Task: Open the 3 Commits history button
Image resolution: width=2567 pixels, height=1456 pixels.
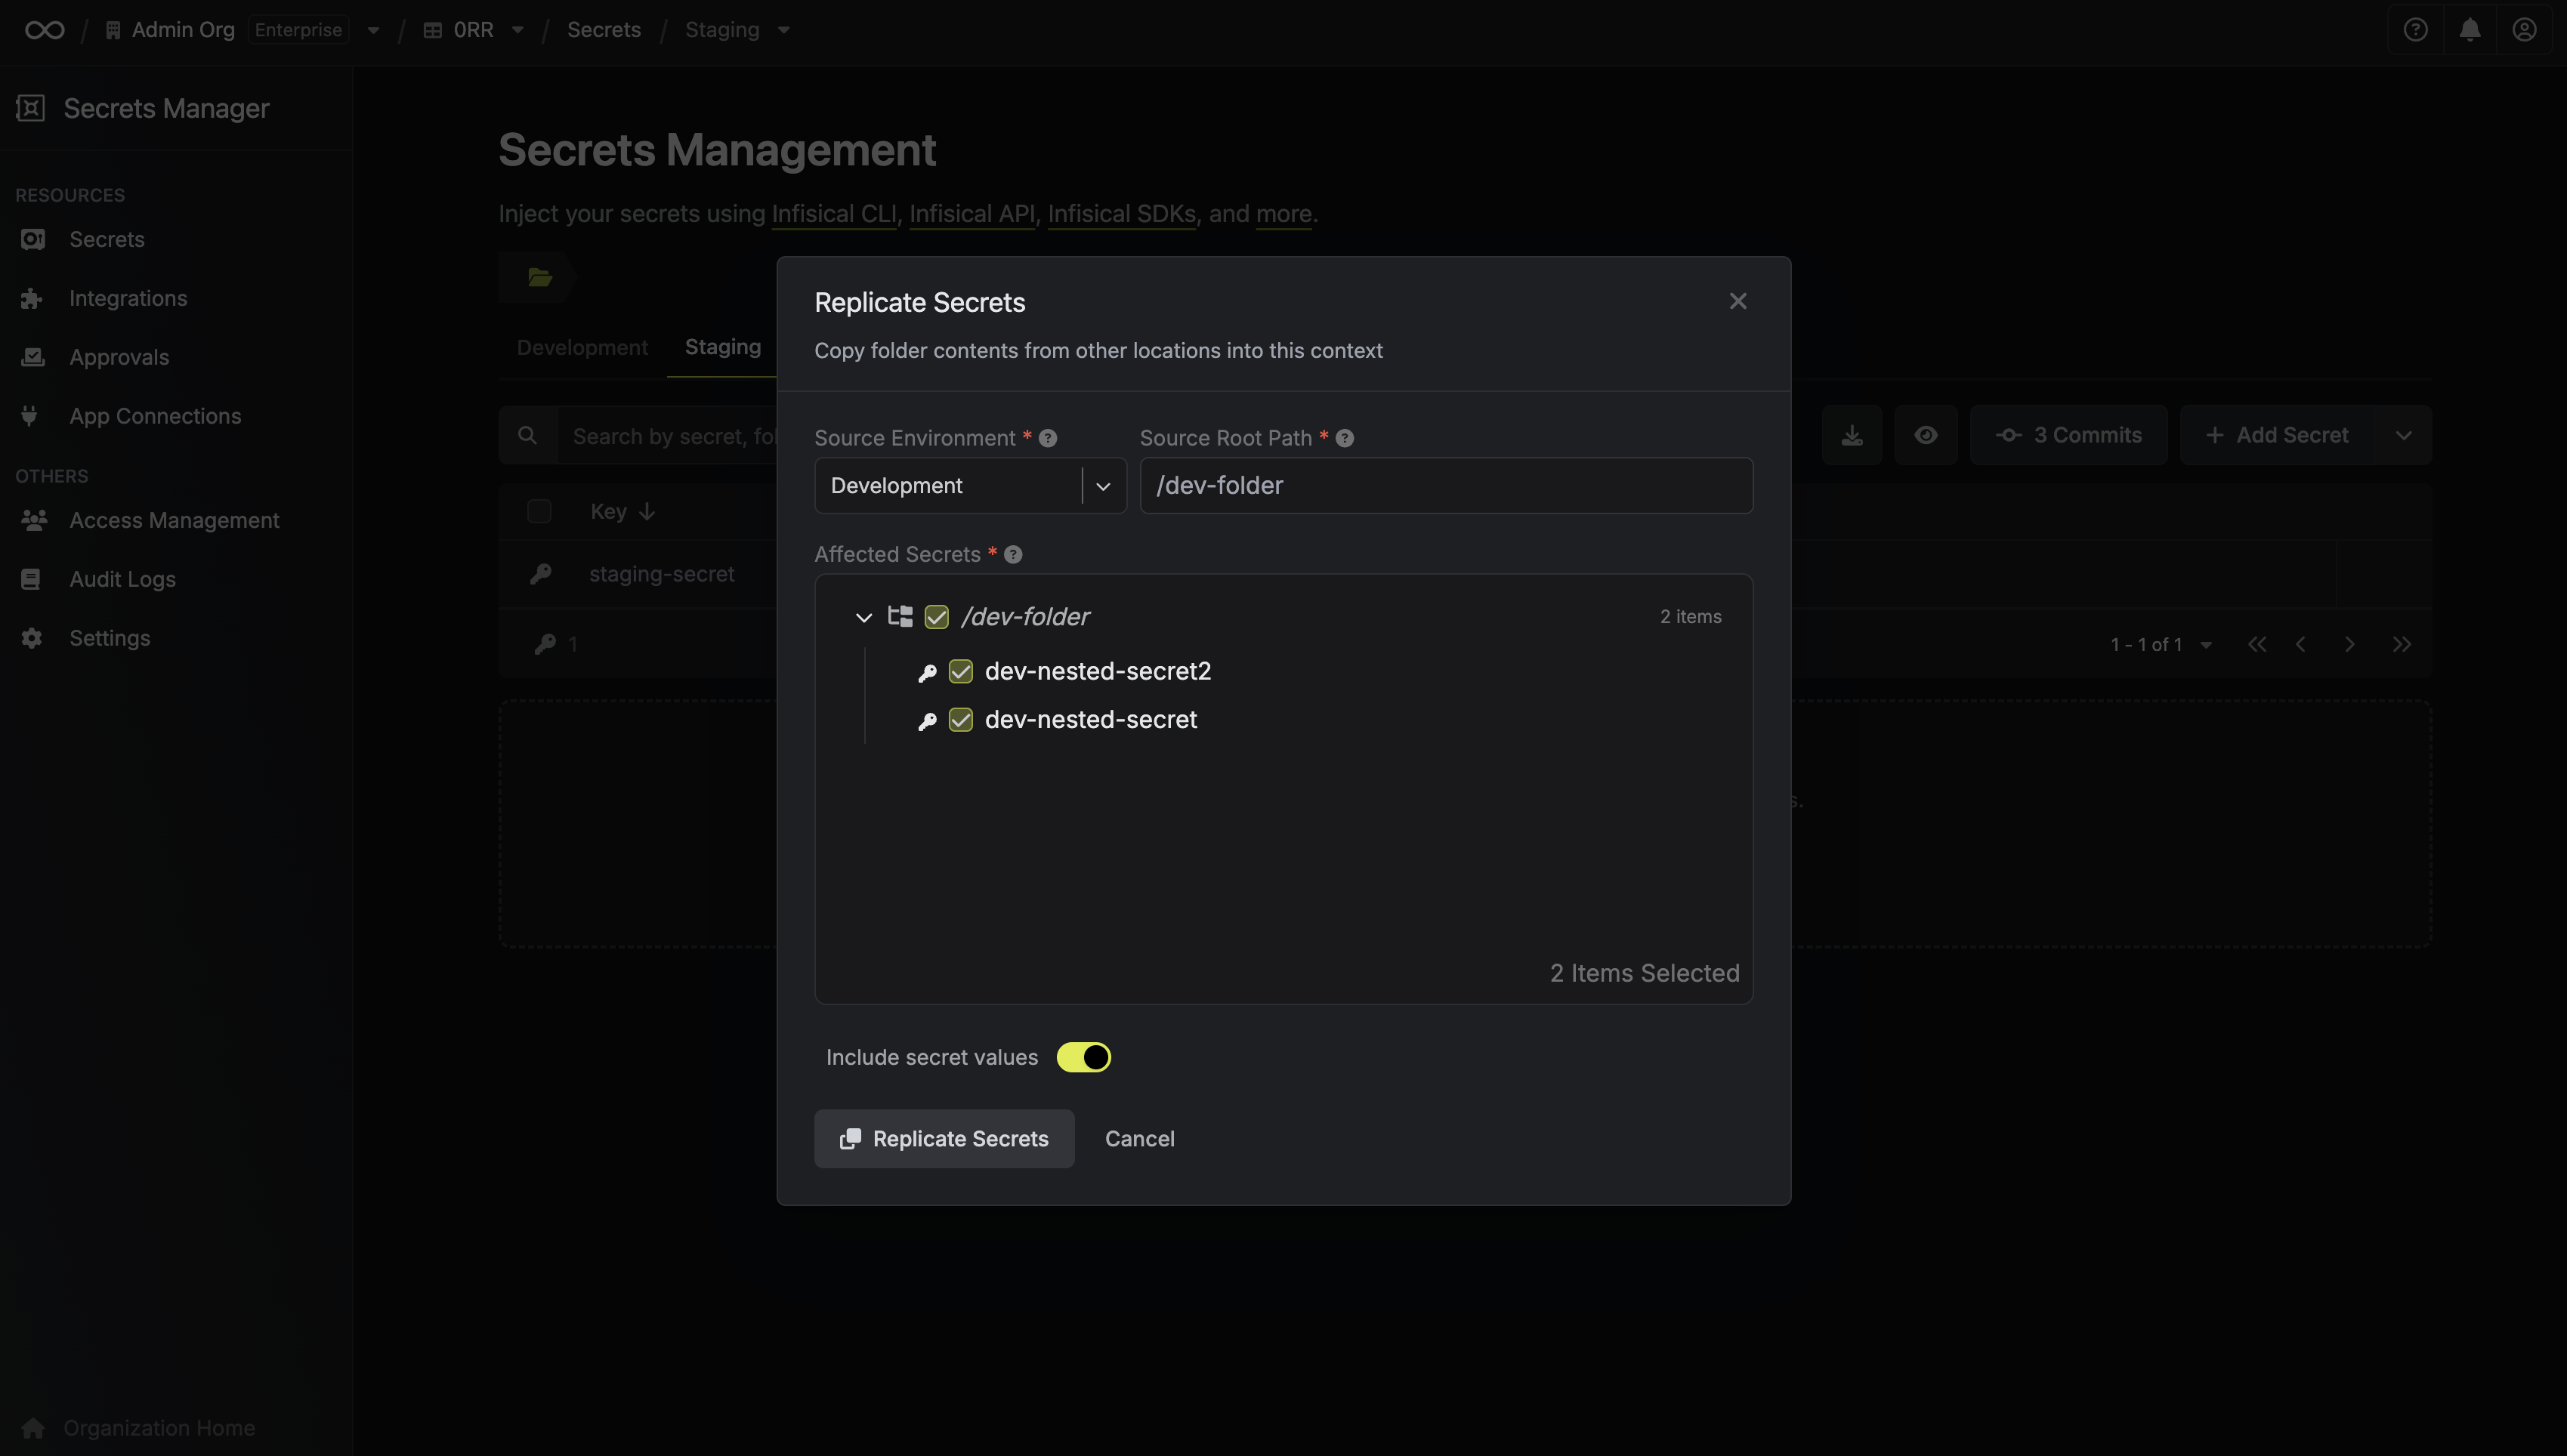Action: (2068, 435)
